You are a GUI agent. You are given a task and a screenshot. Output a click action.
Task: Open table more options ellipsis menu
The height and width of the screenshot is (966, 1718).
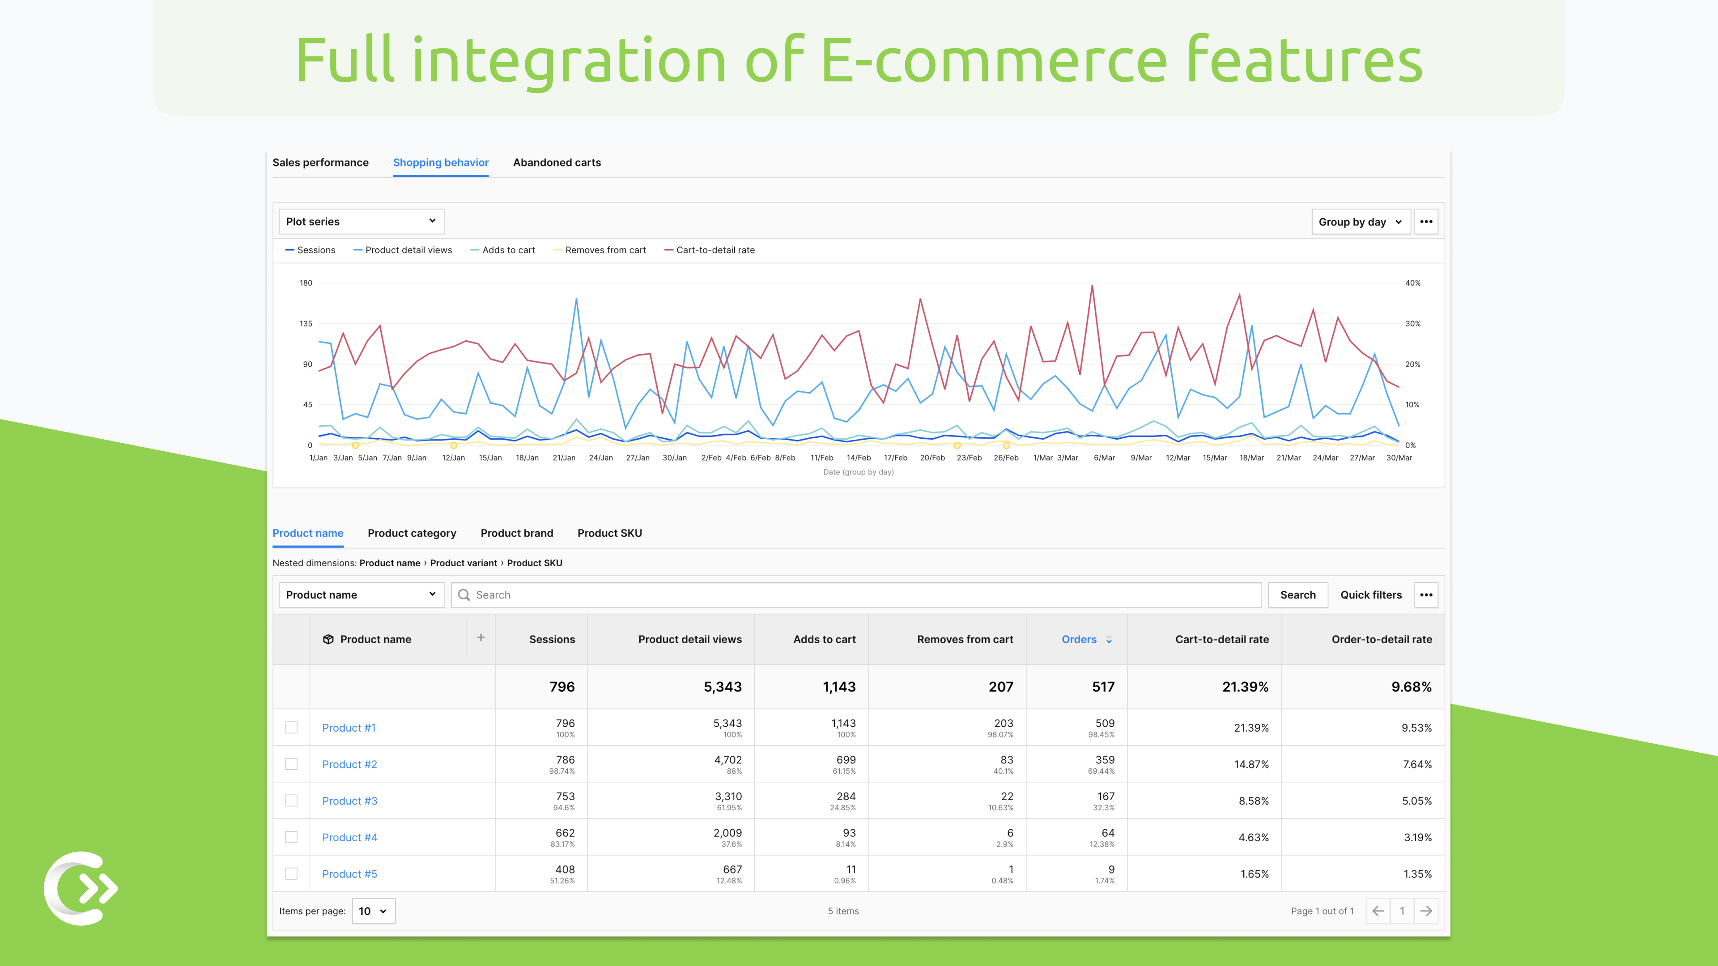(x=1426, y=595)
